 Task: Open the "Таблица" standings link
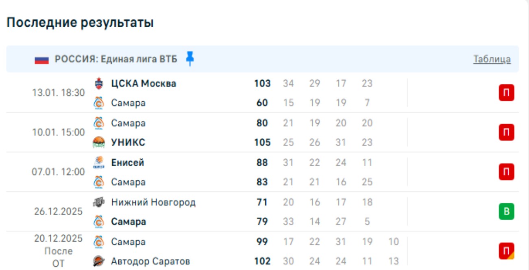coord(492,59)
